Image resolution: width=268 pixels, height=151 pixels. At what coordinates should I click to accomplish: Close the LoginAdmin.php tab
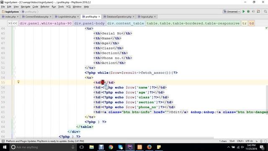tap(78, 17)
